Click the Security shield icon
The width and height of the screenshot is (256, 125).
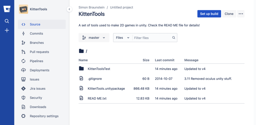23,98
